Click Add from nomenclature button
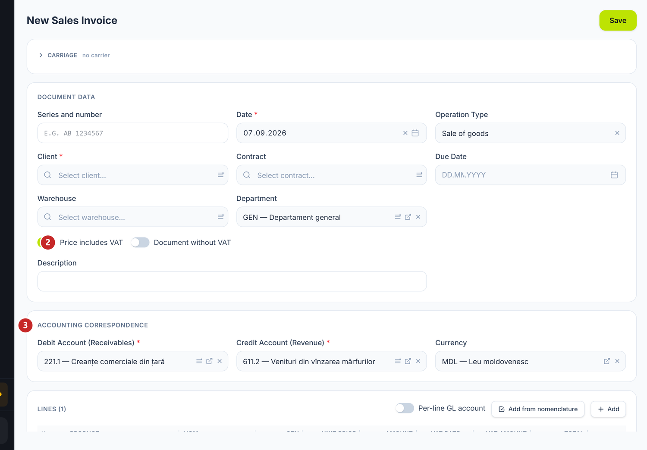This screenshot has height=450, width=647. [538, 409]
